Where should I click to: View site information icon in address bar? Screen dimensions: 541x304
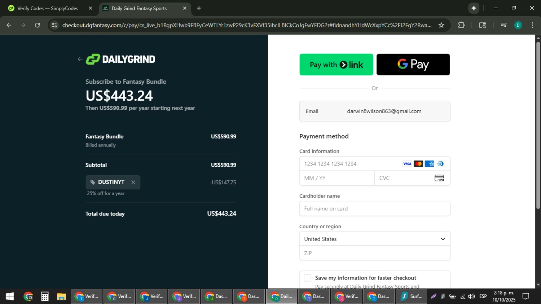coord(54,25)
